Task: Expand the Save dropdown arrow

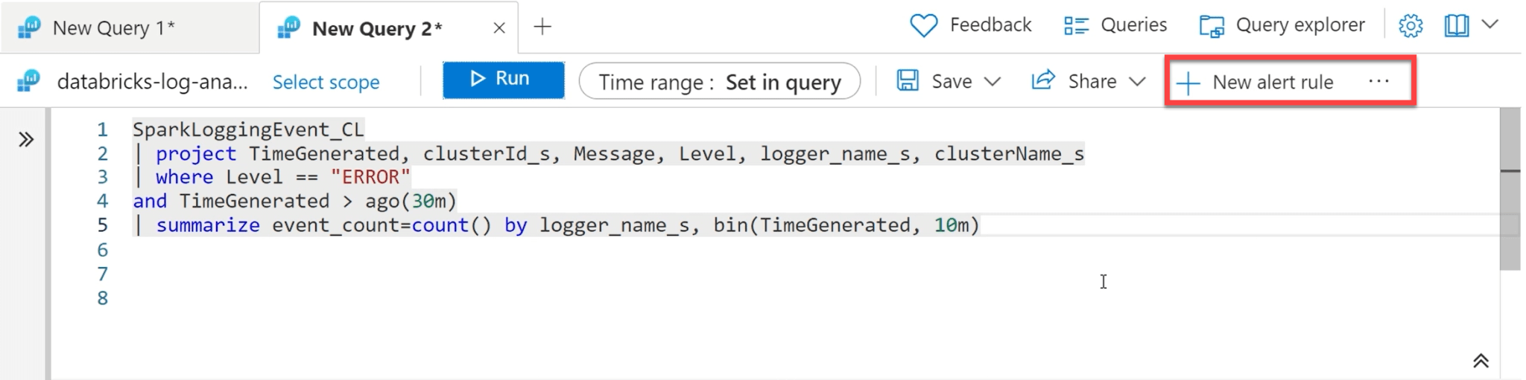Action: [992, 82]
